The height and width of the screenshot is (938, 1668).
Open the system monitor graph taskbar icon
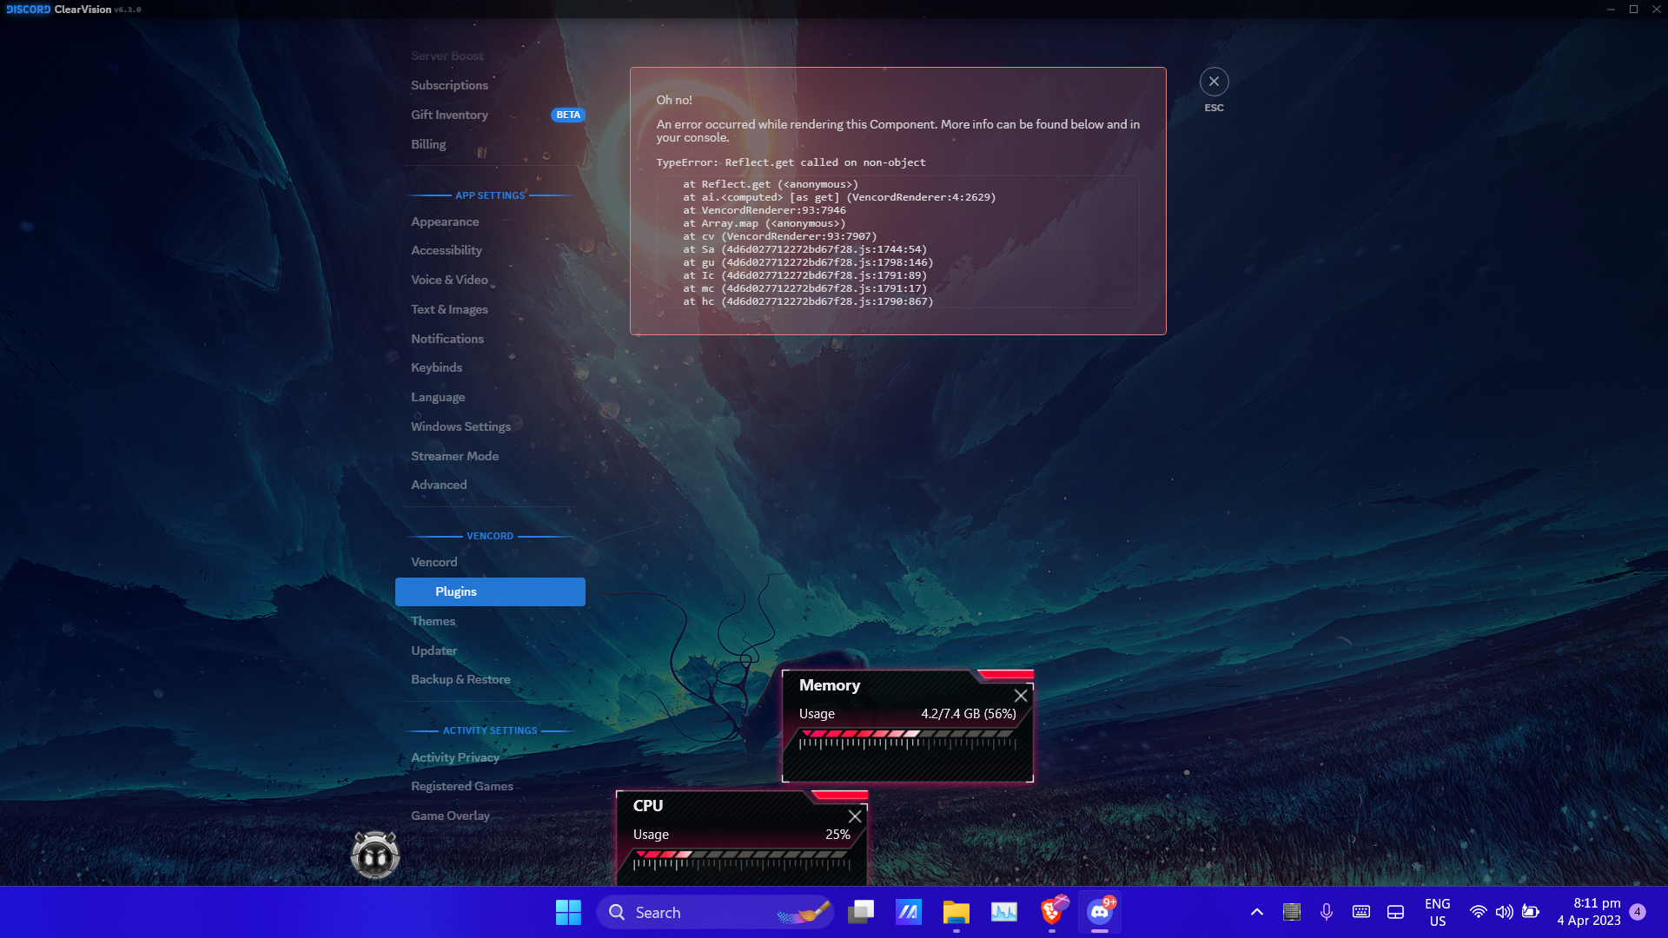(x=1004, y=912)
